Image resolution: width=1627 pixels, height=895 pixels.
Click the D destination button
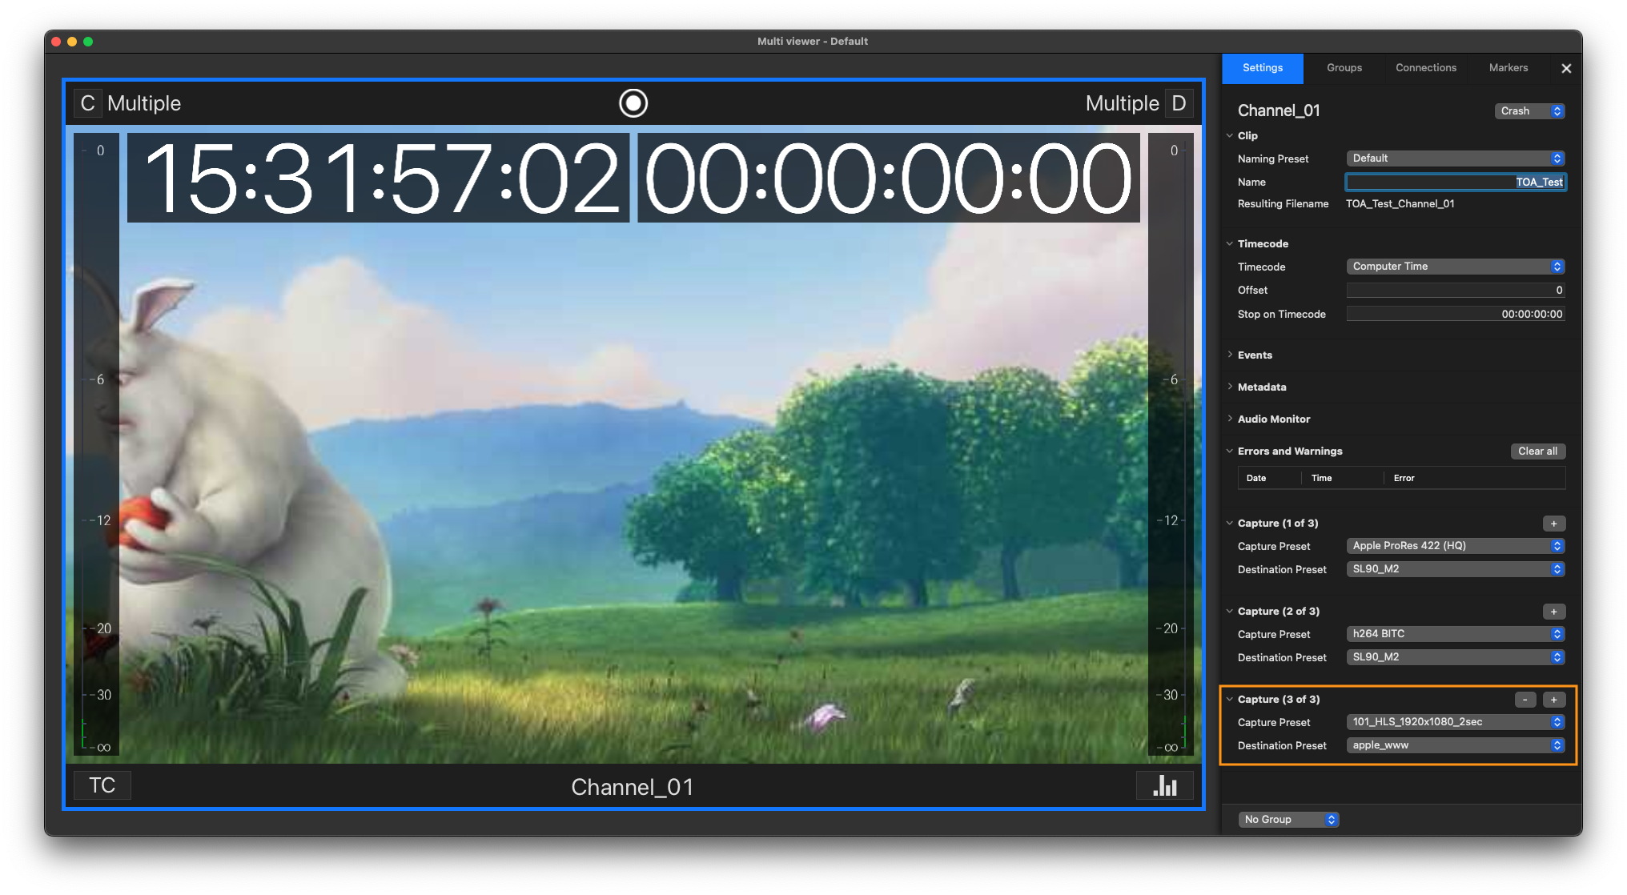[1179, 103]
